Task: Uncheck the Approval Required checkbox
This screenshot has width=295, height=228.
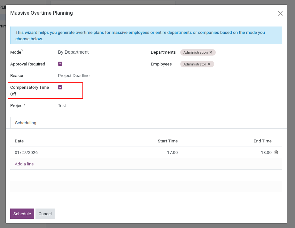Action: [60, 64]
